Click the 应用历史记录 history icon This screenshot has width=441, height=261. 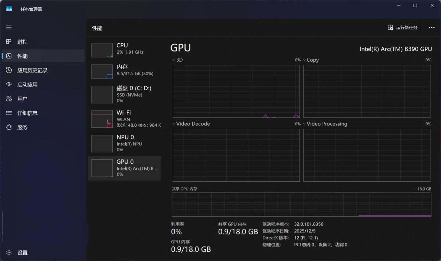point(9,70)
